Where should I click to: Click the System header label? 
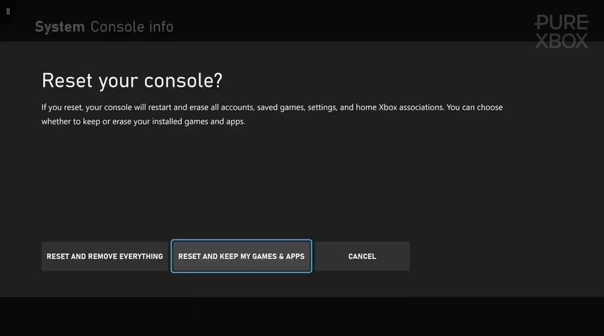pyautogui.click(x=60, y=27)
